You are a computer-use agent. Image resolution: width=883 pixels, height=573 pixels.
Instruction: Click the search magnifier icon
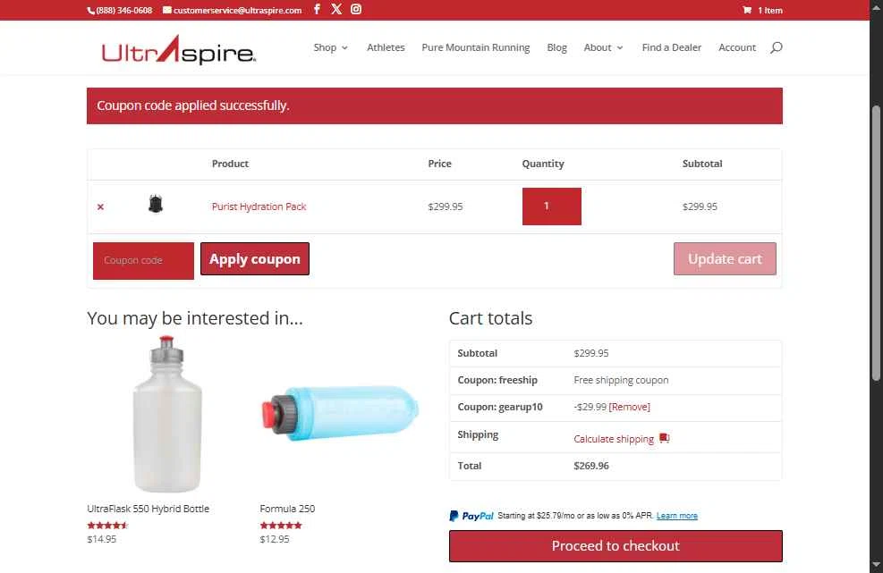click(777, 47)
